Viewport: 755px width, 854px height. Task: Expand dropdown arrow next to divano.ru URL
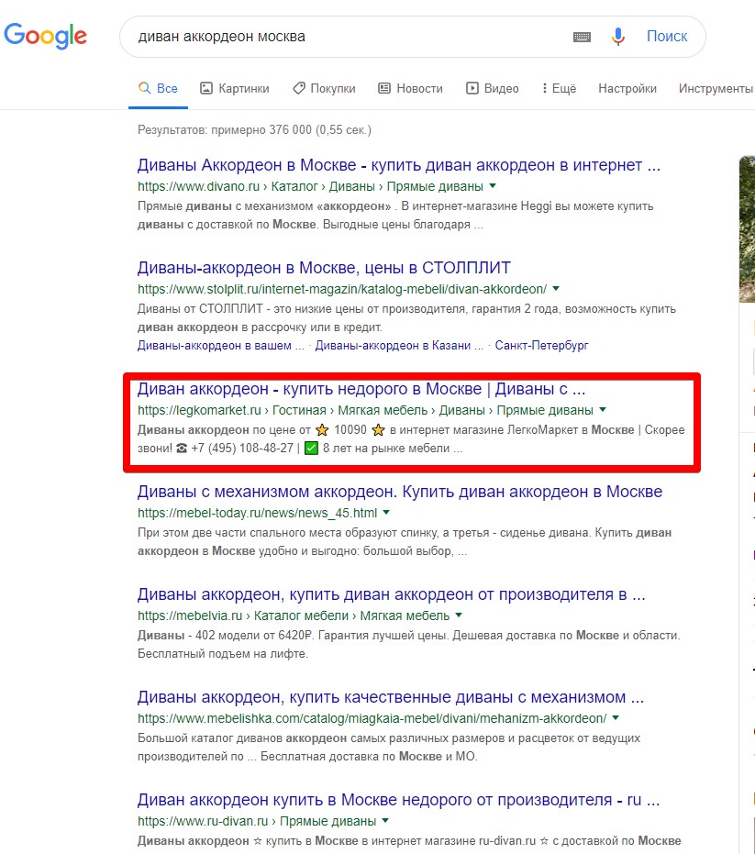click(493, 186)
